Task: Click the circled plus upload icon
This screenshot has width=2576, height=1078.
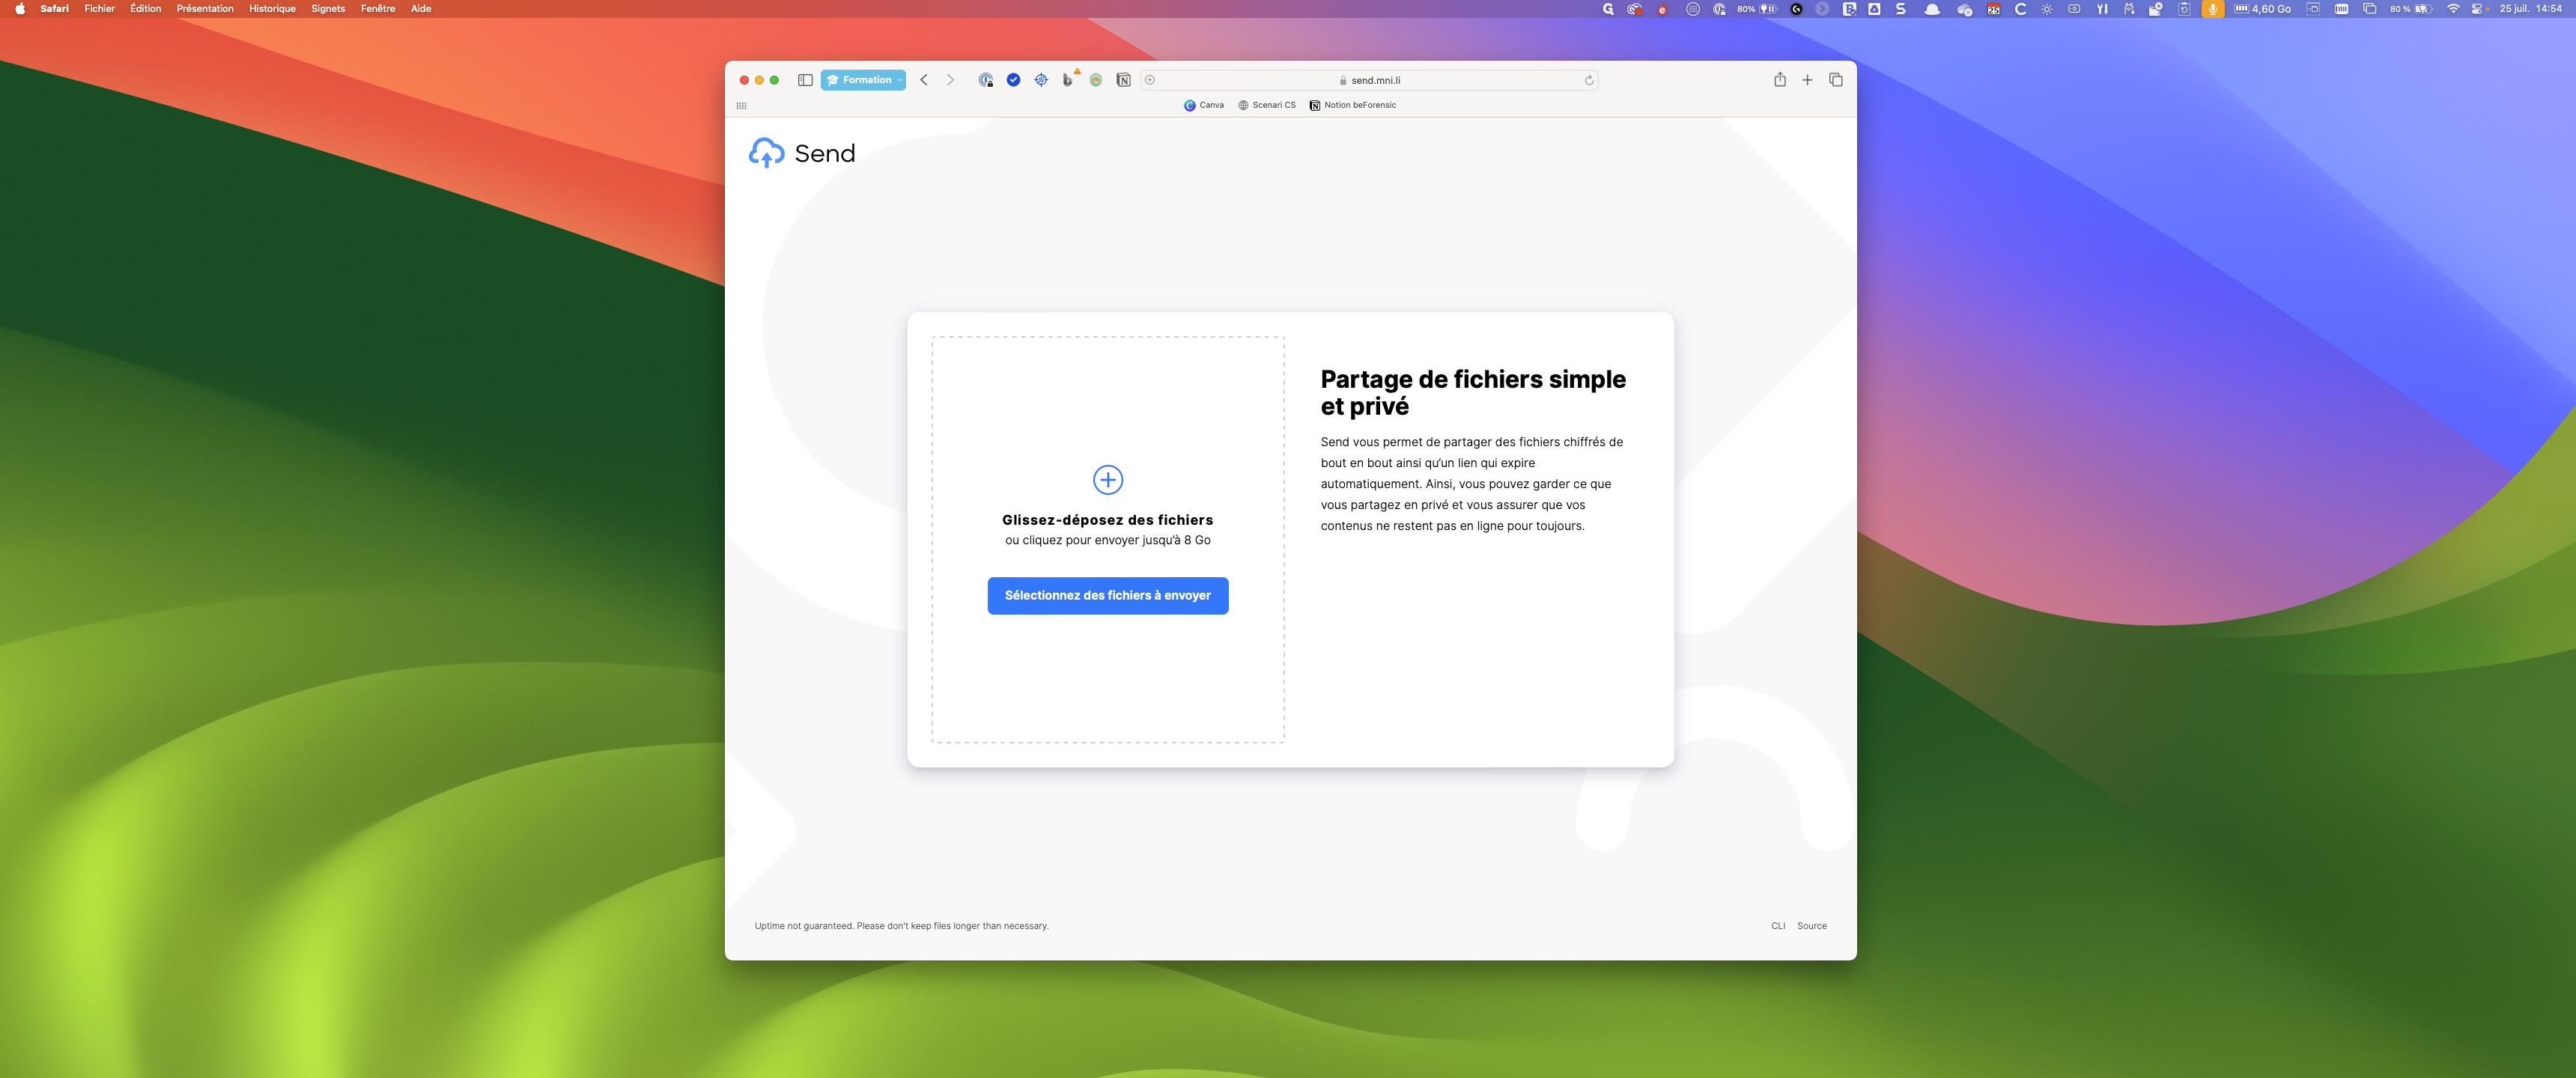Action: [x=1107, y=480]
